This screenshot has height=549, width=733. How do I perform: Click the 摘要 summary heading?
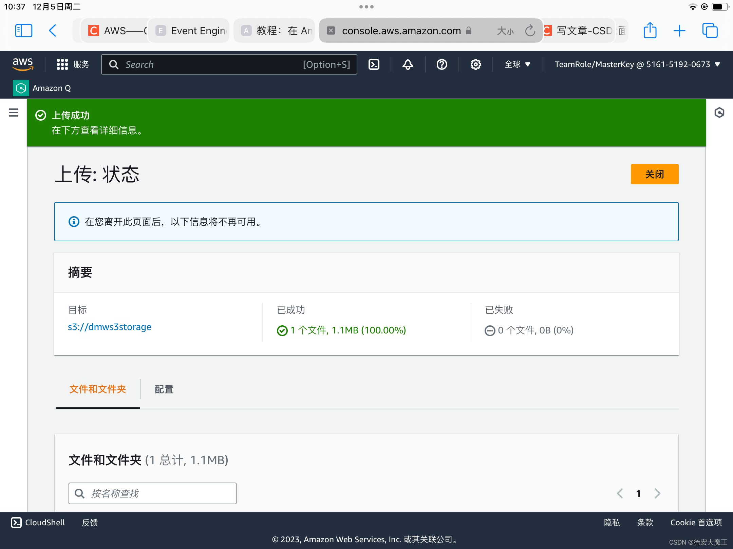(80, 272)
